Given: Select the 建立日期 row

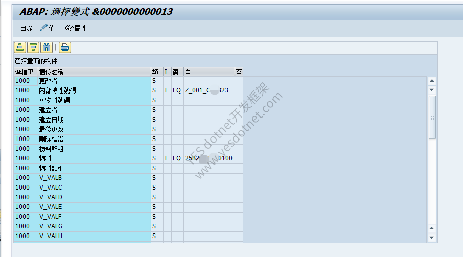Looking at the screenshot, I should pos(128,120).
